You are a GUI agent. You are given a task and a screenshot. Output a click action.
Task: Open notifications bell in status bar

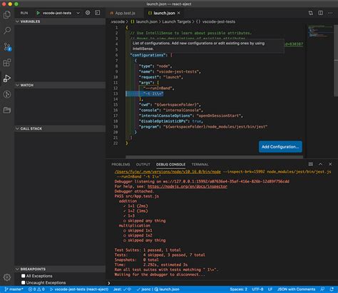click(x=332, y=289)
